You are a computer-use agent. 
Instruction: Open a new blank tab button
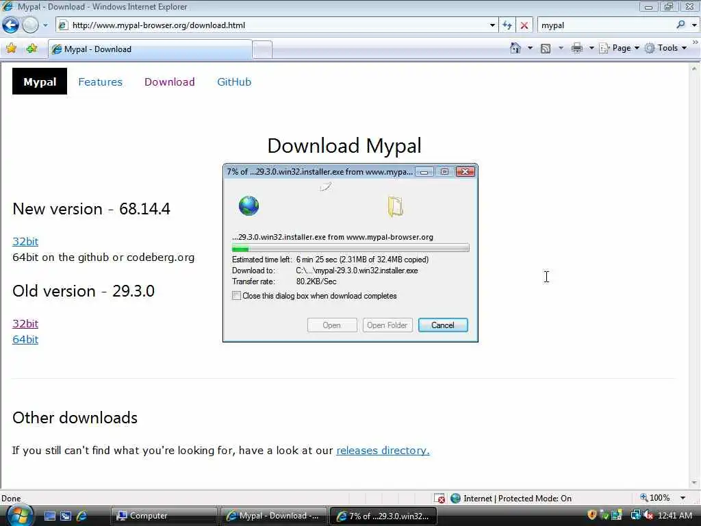pos(262,49)
